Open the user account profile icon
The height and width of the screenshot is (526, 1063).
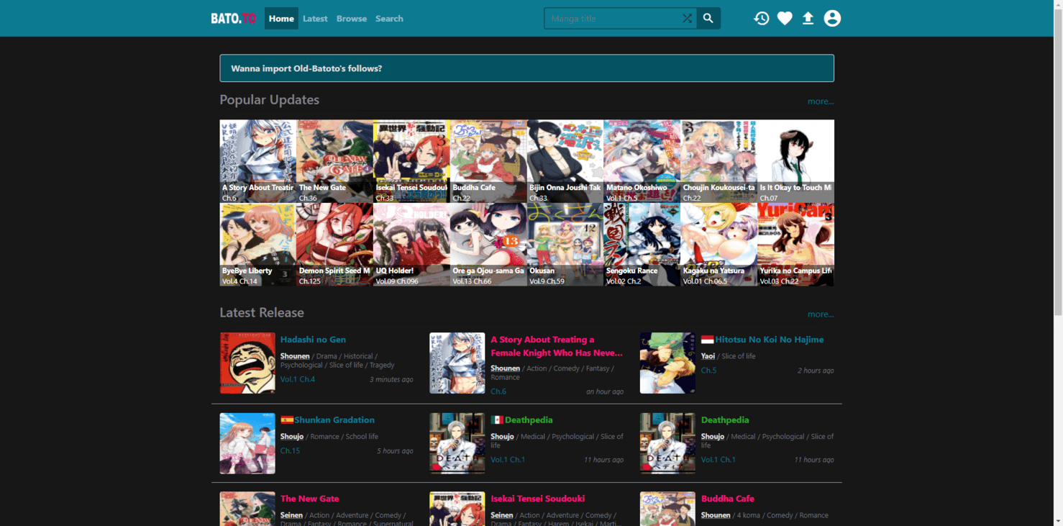832,19
